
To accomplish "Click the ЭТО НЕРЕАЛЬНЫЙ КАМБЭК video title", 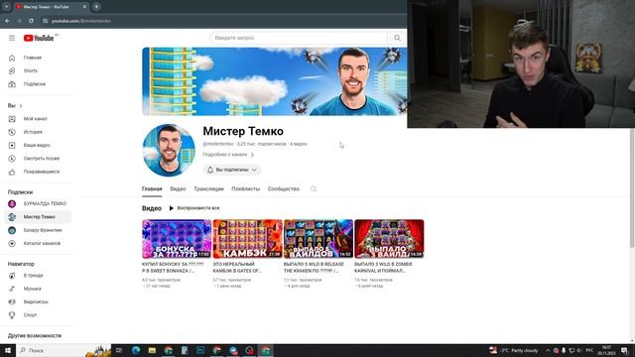I will click(237, 267).
